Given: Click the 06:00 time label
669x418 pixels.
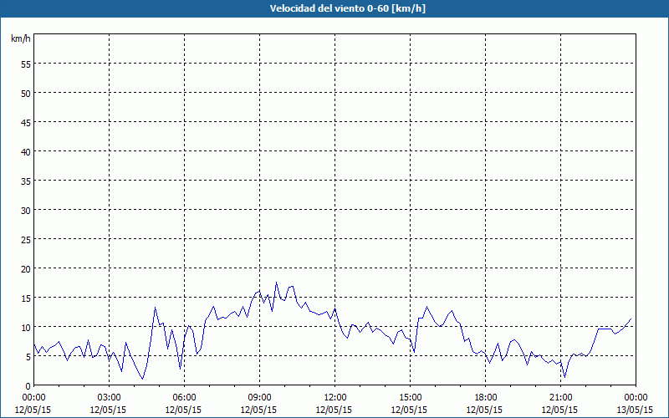Looking at the screenshot, I should click(184, 398).
